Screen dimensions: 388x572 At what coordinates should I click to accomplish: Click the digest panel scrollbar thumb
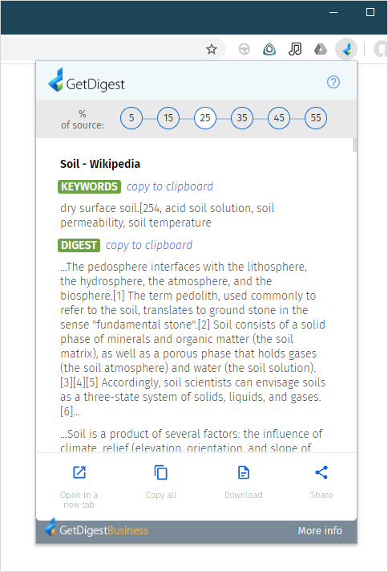coord(355,145)
